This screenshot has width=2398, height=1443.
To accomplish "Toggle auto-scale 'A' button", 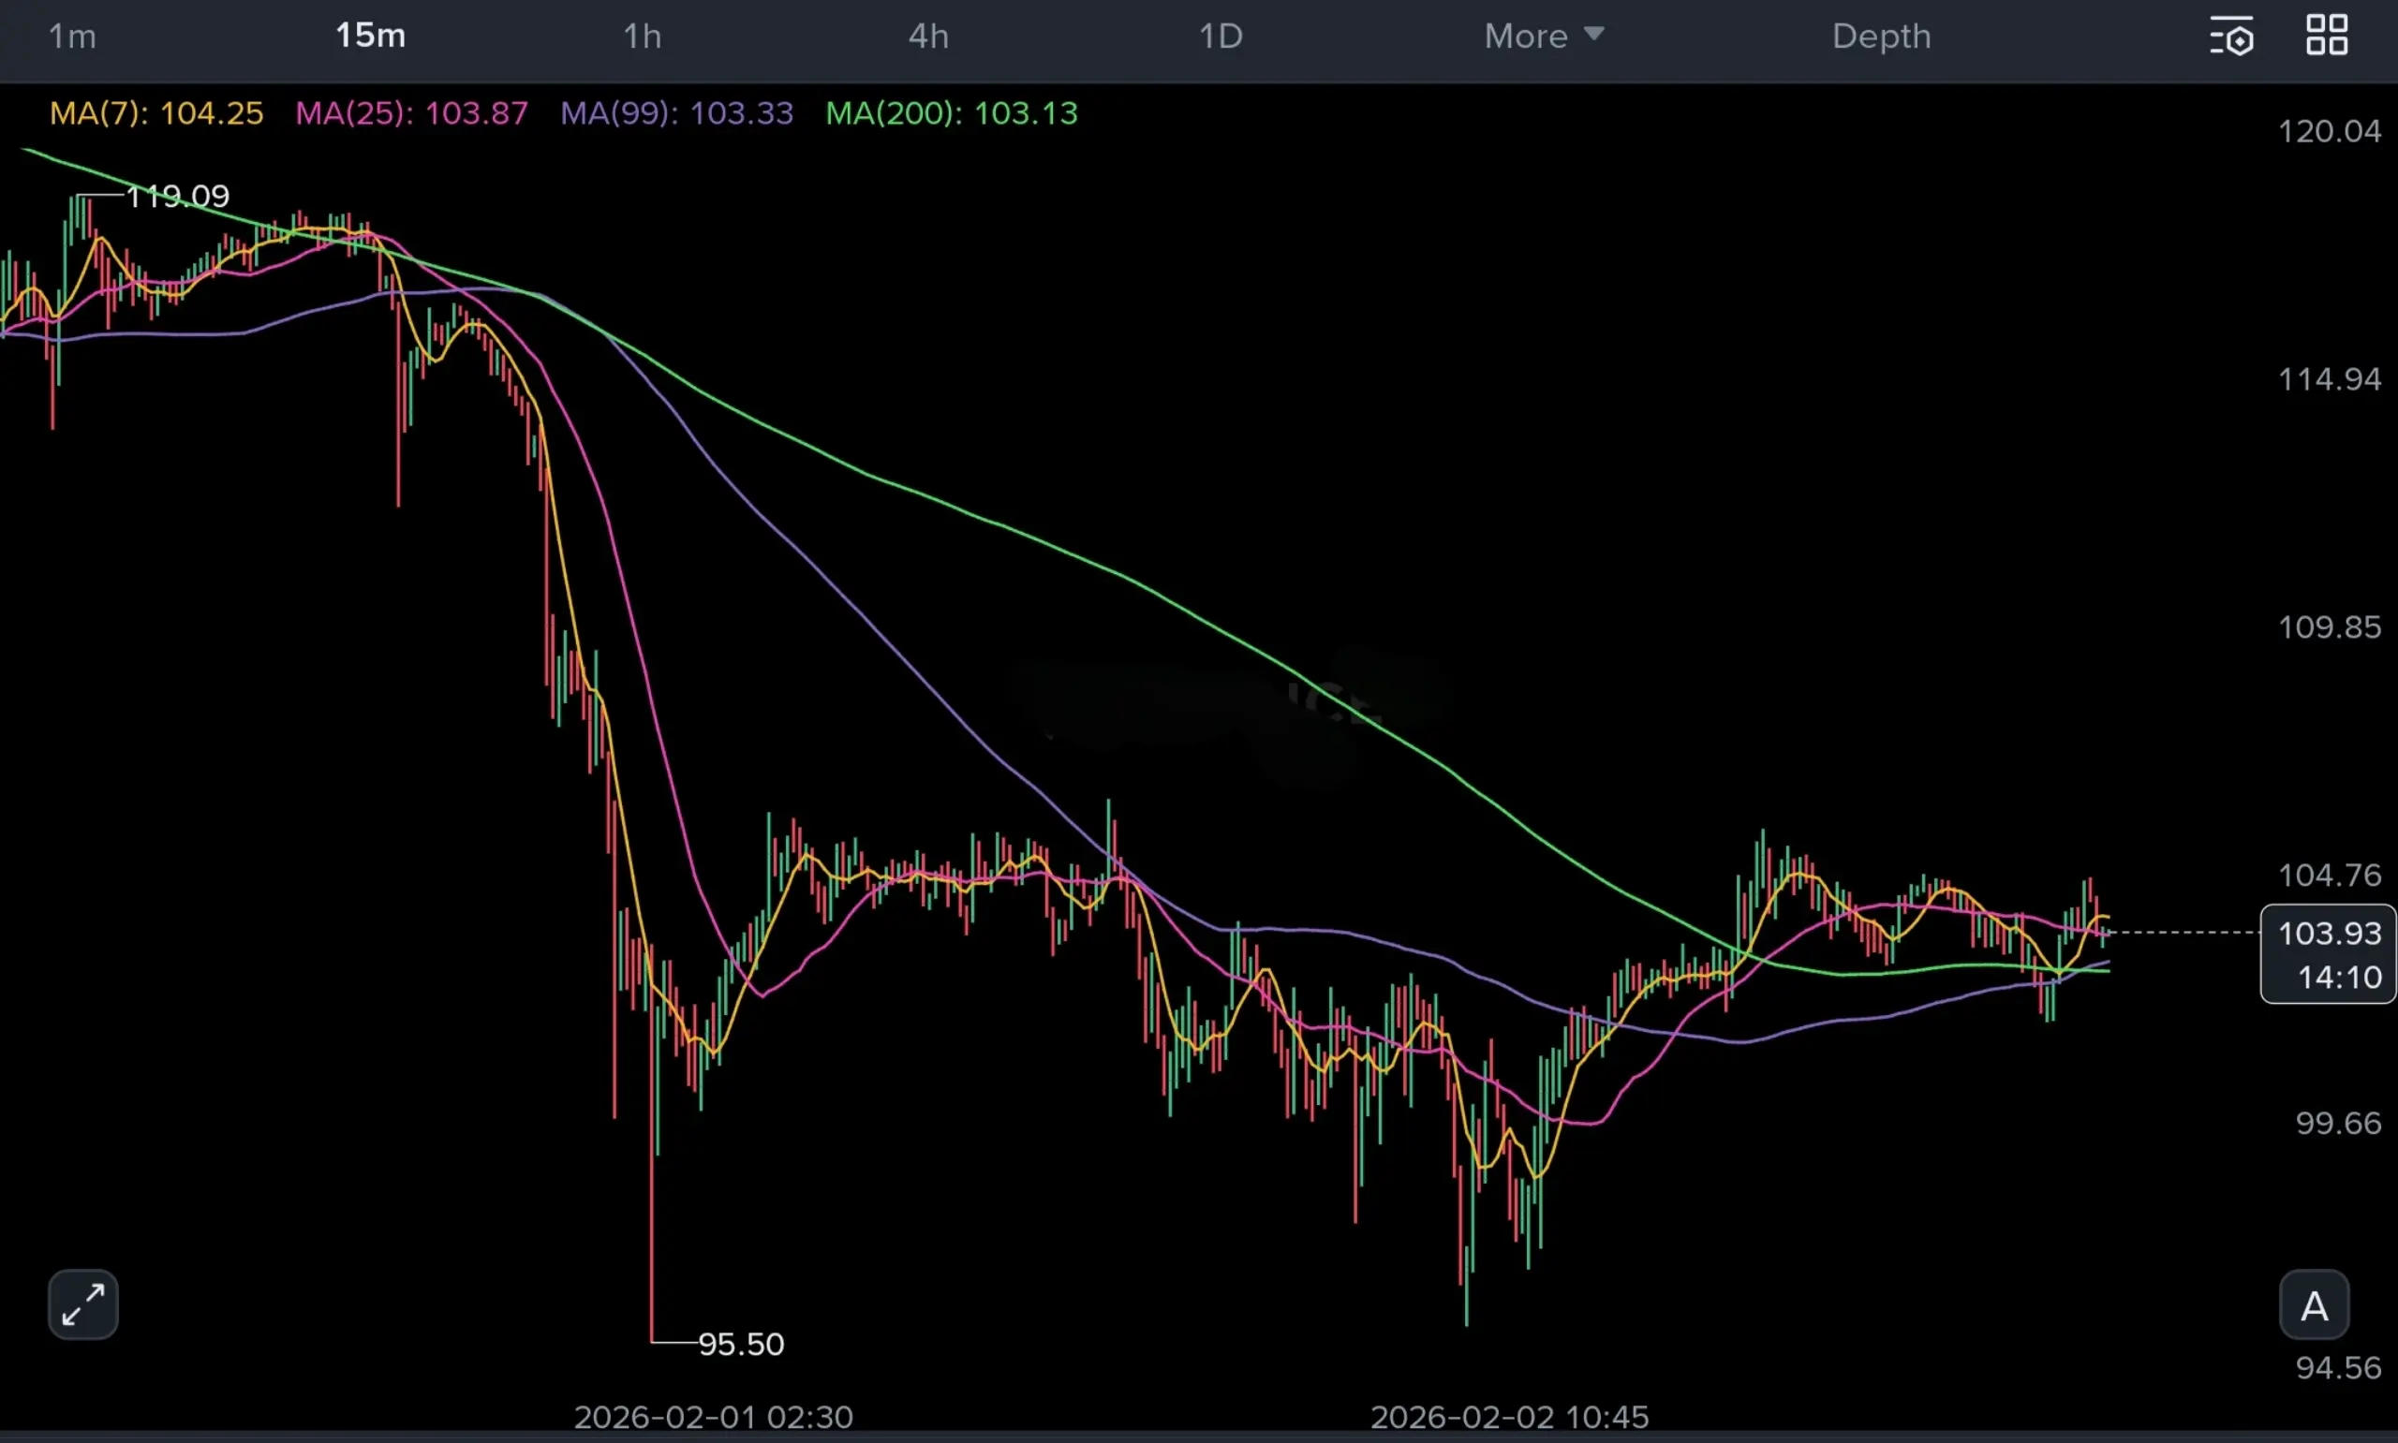I will coord(2314,1305).
